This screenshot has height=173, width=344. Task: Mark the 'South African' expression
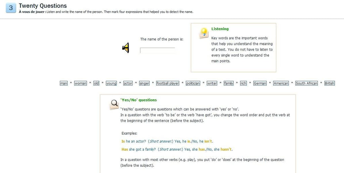pos(306,83)
